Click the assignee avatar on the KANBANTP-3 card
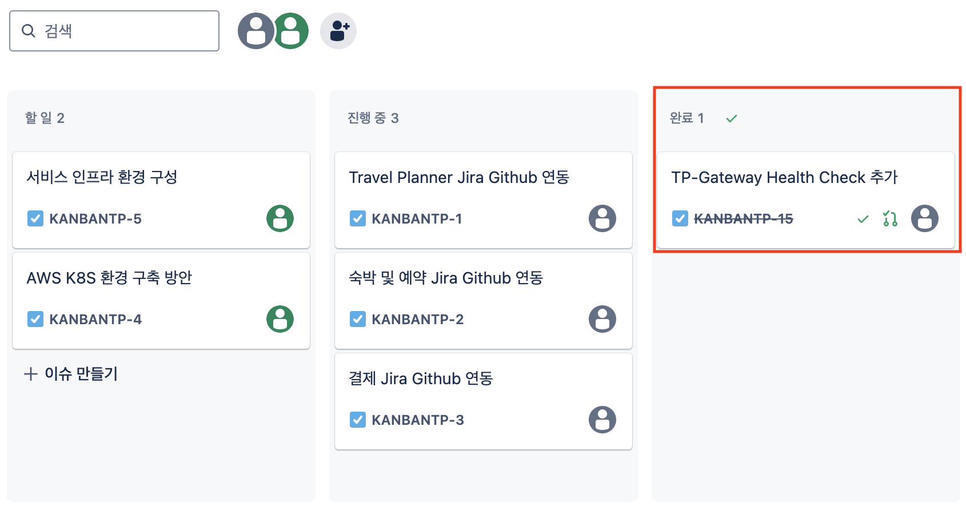 tap(602, 420)
